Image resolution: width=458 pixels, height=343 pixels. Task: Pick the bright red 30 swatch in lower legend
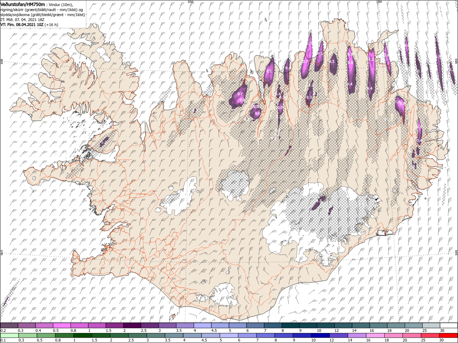pos(449,335)
